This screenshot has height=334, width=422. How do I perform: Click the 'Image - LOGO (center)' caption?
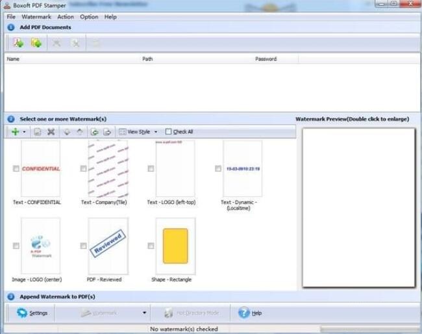37,279
